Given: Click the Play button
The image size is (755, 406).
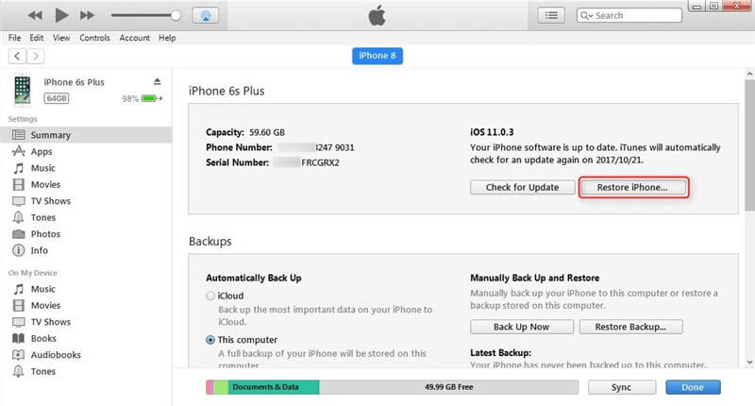Looking at the screenshot, I should click(61, 16).
